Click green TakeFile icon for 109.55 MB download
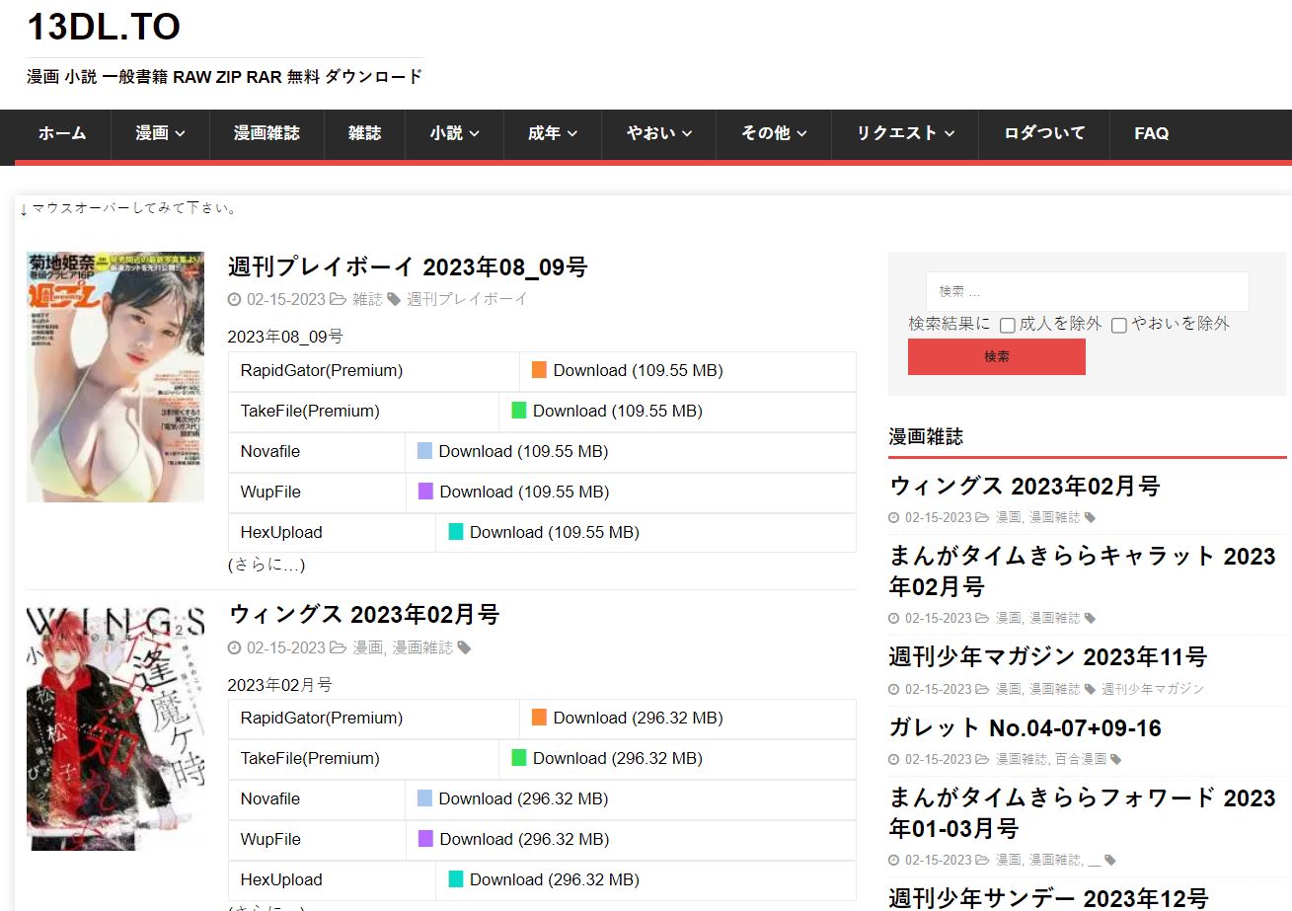The width and height of the screenshot is (1292, 911). pyautogui.click(x=518, y=411)
